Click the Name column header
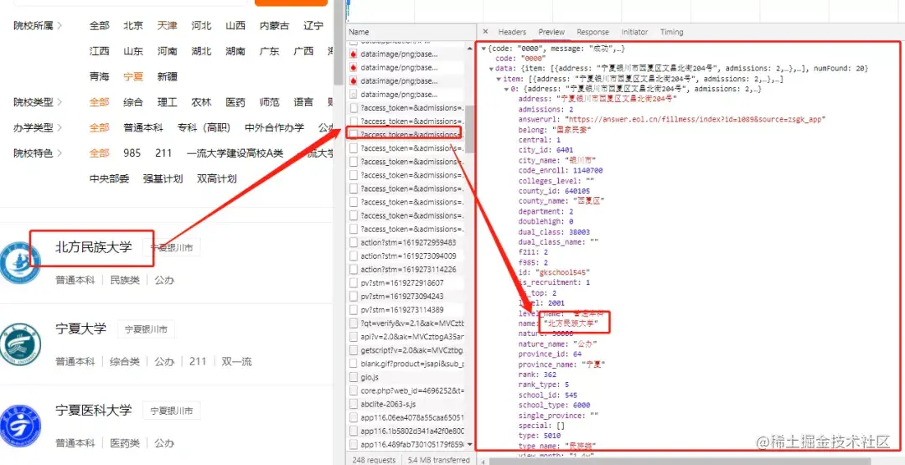This screenshot has width=905, height=465. pos(359,32)
